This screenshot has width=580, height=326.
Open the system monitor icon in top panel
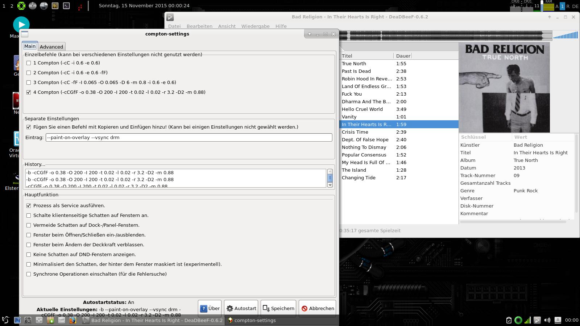(x=55, y=6)
